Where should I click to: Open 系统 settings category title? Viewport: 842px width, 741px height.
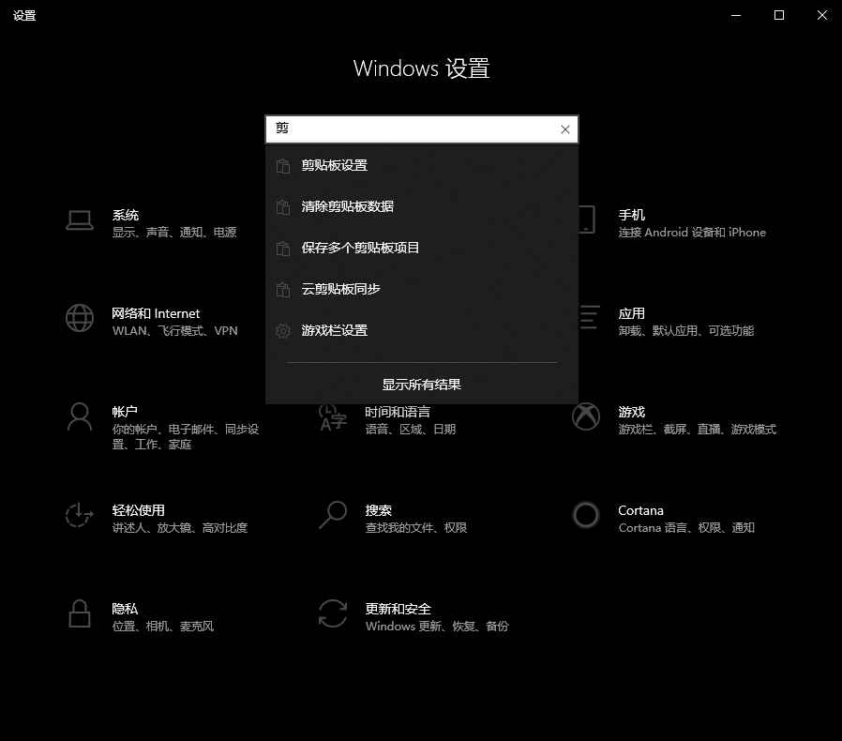point(125,215)
